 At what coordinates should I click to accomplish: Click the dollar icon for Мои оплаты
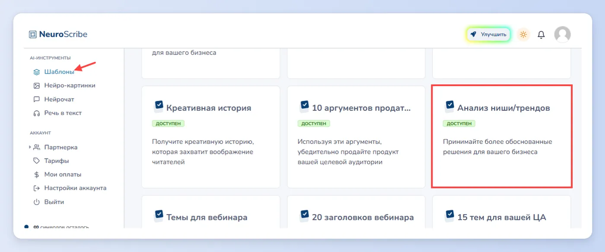point(37,175)
